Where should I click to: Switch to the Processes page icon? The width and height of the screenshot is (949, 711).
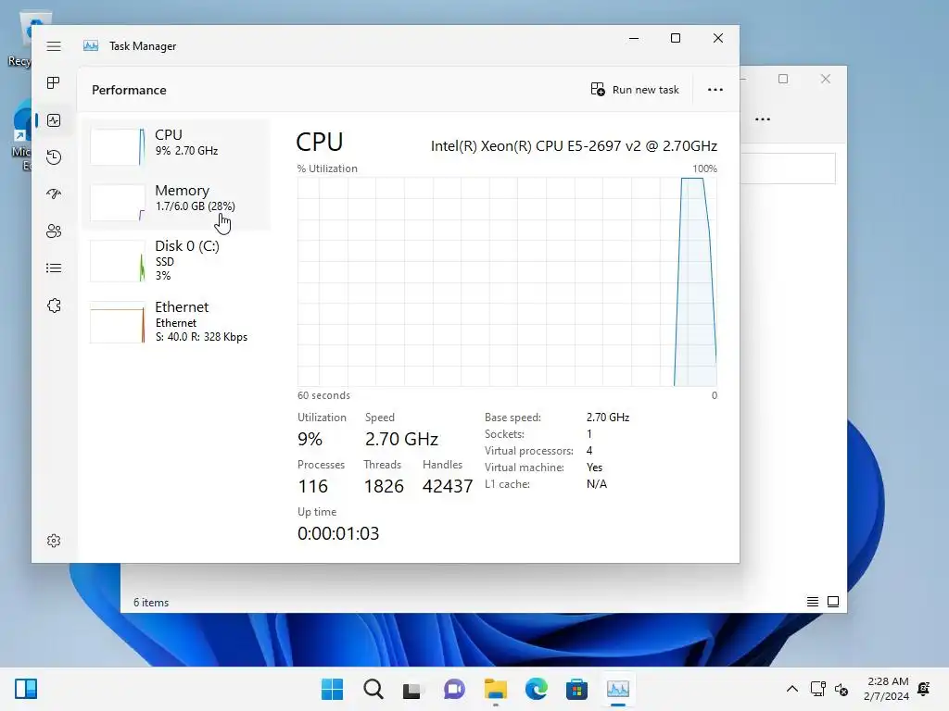coord(54,82)
